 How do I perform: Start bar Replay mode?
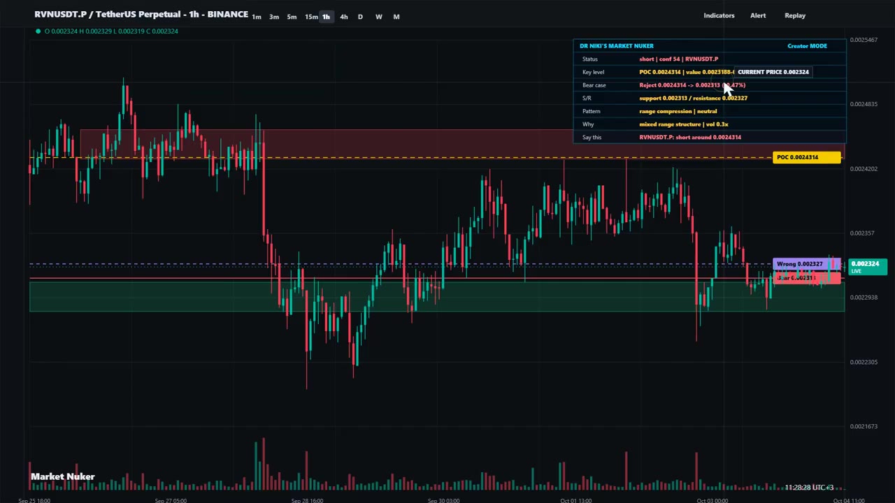pos(795,15)
